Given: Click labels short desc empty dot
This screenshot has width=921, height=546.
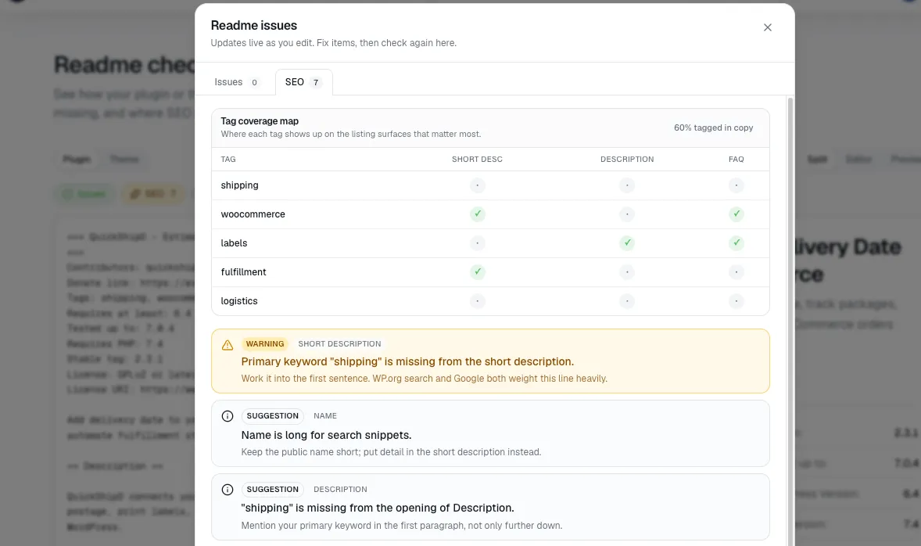Looking at the screenshot, I should (478, 242).
